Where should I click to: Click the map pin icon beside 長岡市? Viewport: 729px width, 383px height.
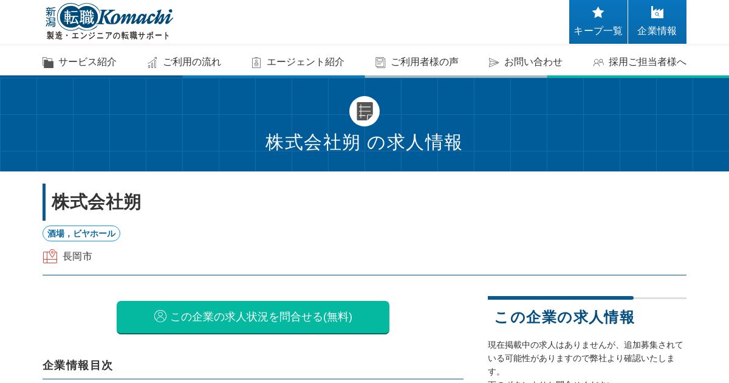tap(50, 256)
